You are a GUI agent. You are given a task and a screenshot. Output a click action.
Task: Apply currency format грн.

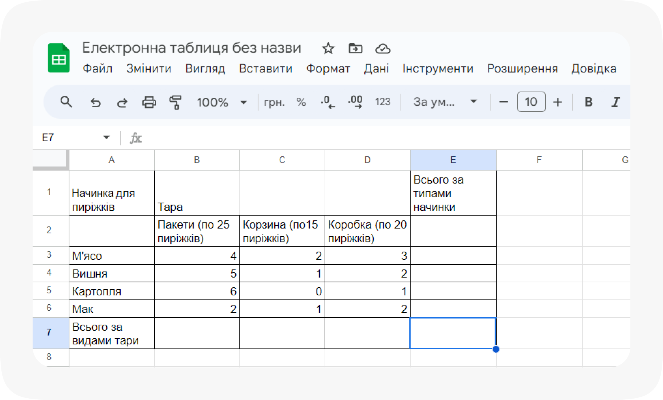click(x=274, y=102)
